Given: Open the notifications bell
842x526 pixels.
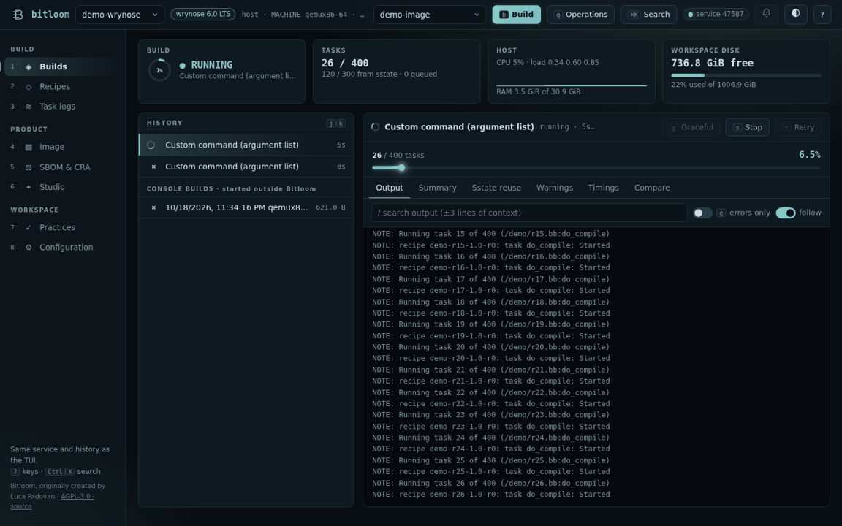Looking at the screenshot, I should (x=766, y=14).
